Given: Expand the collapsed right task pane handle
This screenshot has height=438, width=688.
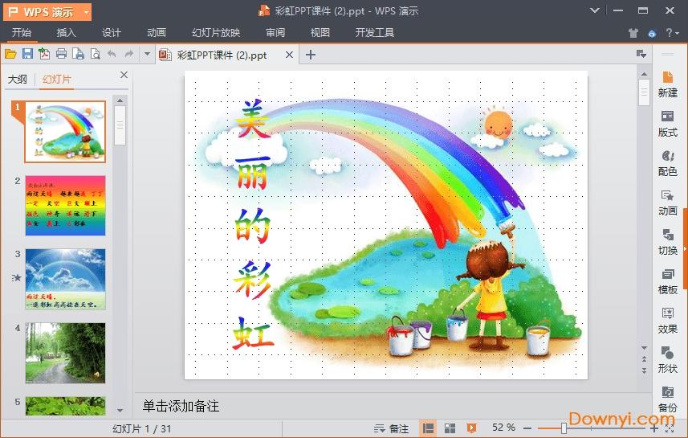Looking at the screenshot, I should (686, 248).
